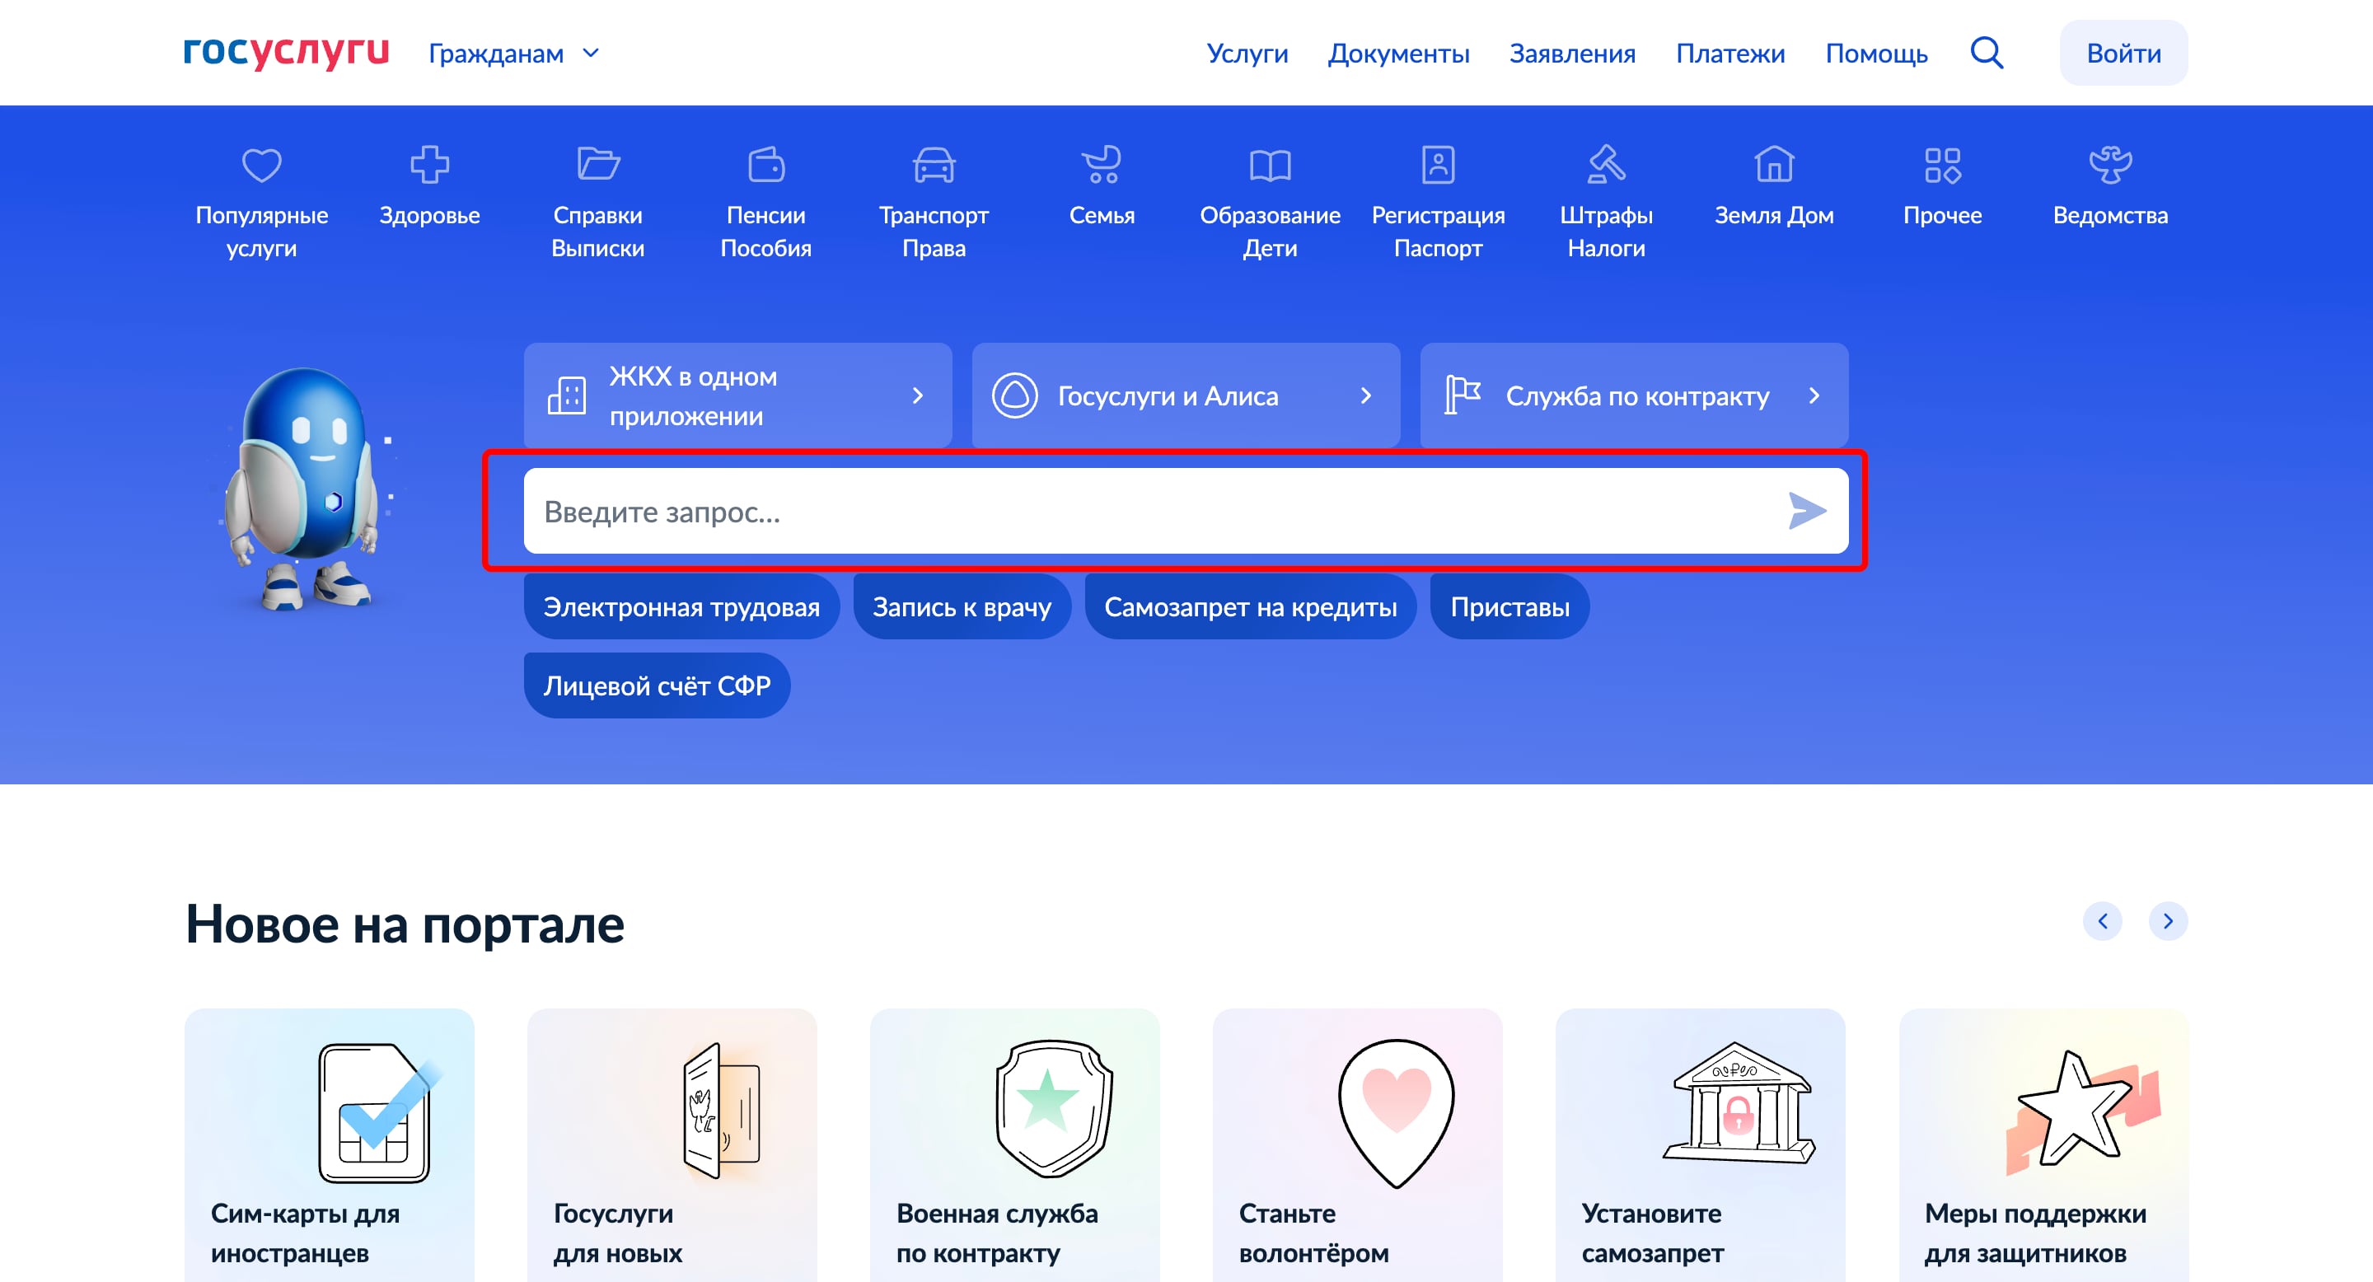The width and height of the screenshot is (2373, 1282).
Task: Open the Платежи menu item
Action: (1730, 54)
